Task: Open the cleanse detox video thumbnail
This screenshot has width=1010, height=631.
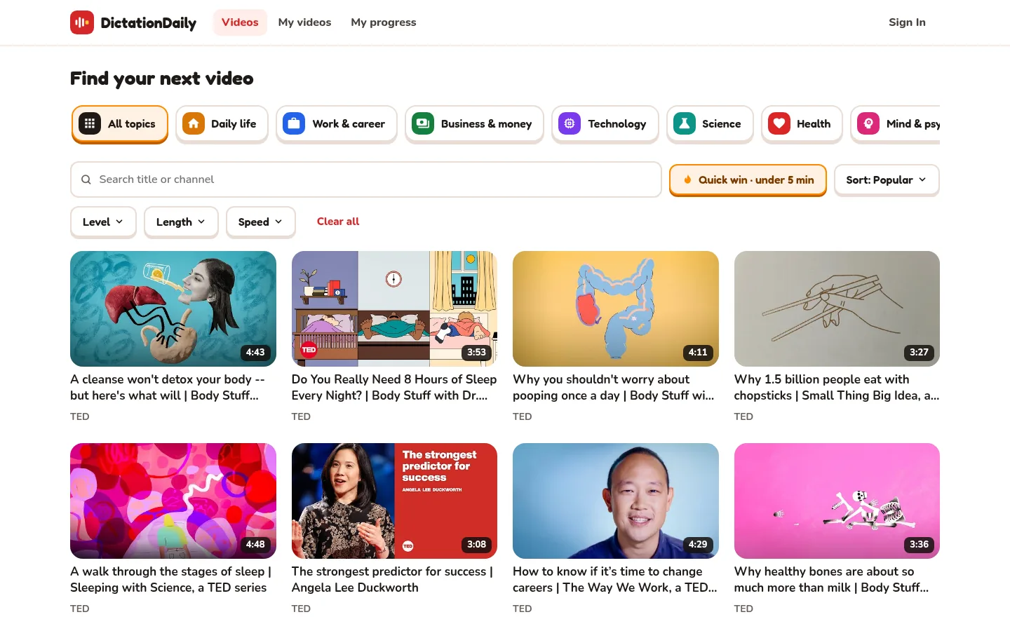Action: (173, 308)
